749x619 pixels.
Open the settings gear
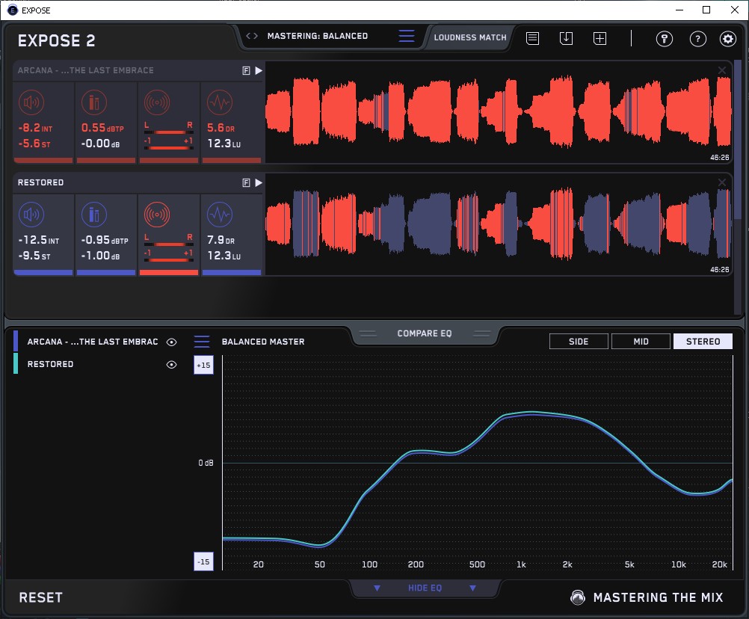point(728,39)
